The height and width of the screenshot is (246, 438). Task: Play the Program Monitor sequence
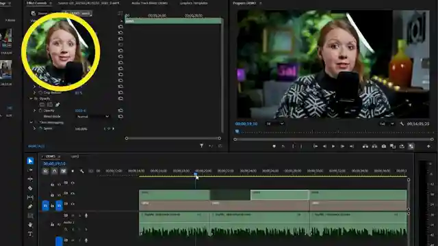click(x=333, y=146)
